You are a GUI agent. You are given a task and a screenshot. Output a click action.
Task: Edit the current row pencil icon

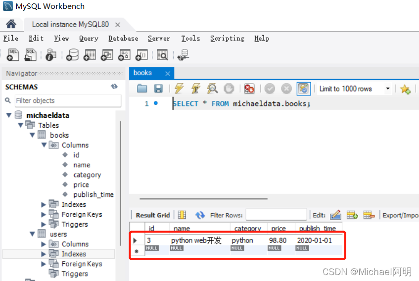[x=335, y=215]
